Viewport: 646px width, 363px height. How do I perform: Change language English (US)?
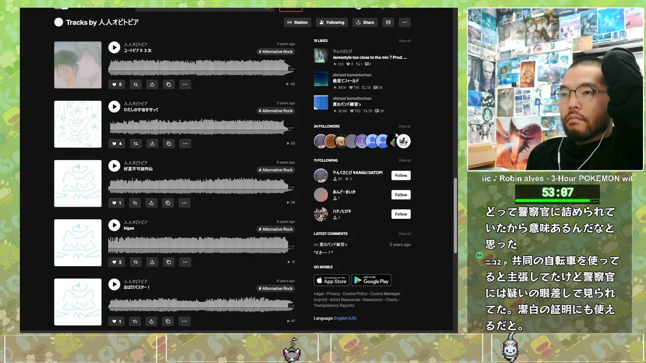345,318
